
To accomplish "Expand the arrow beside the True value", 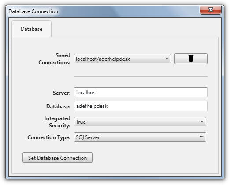I will 202,122.
